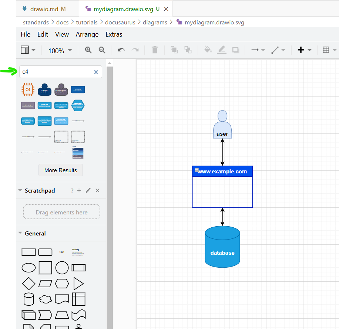The image size is (339, 329).
Task: Collapse the General shapes section
Action: (x=20, y=233)
